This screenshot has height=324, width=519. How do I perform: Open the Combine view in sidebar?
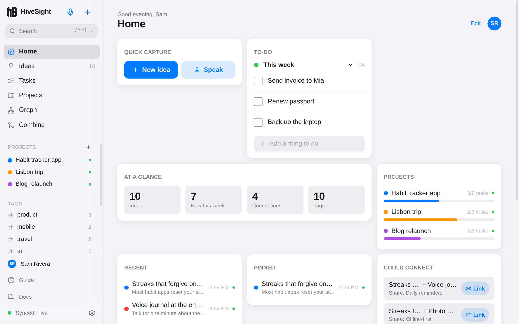[52, 125]
